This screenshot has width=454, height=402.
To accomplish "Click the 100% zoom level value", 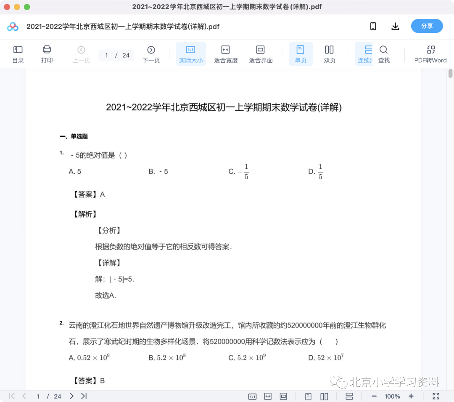I will (392, 396).
